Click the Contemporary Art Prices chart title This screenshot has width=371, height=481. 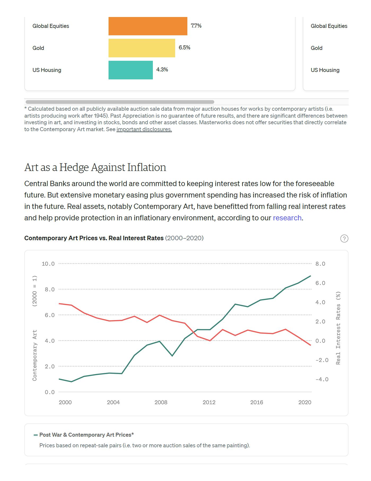pyautogui.click(x=94, y=238)
